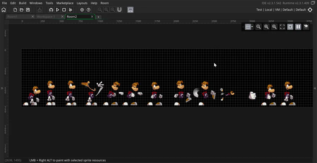This screenshot has height=163, width=317.
Task: Open the Help menu
Action: pyautogui.click(x=94, y=3)
